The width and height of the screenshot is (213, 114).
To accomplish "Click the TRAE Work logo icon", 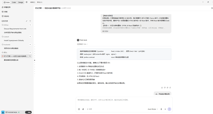I will pyautogui.click(x=78, y=40).
